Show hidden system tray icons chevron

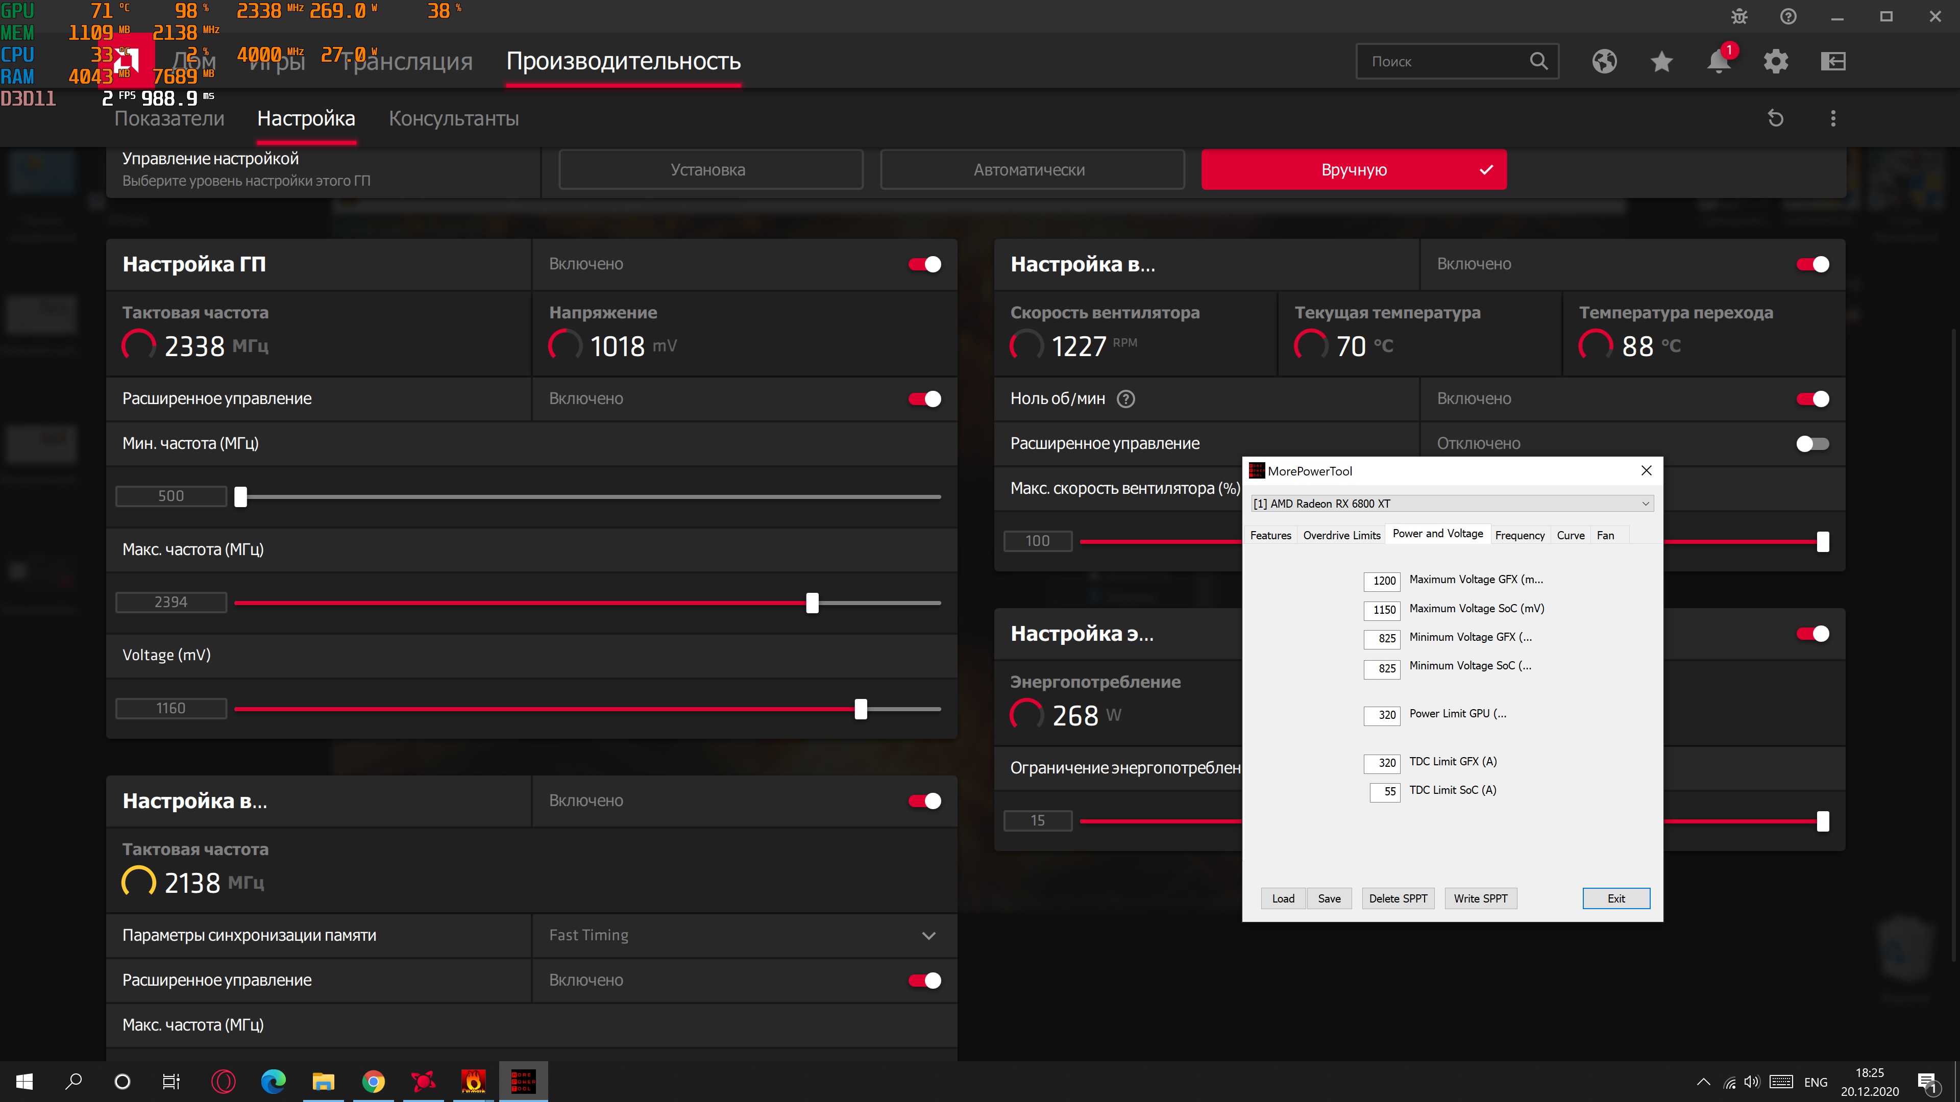pyautogui.click(x=1704, y=1082)
